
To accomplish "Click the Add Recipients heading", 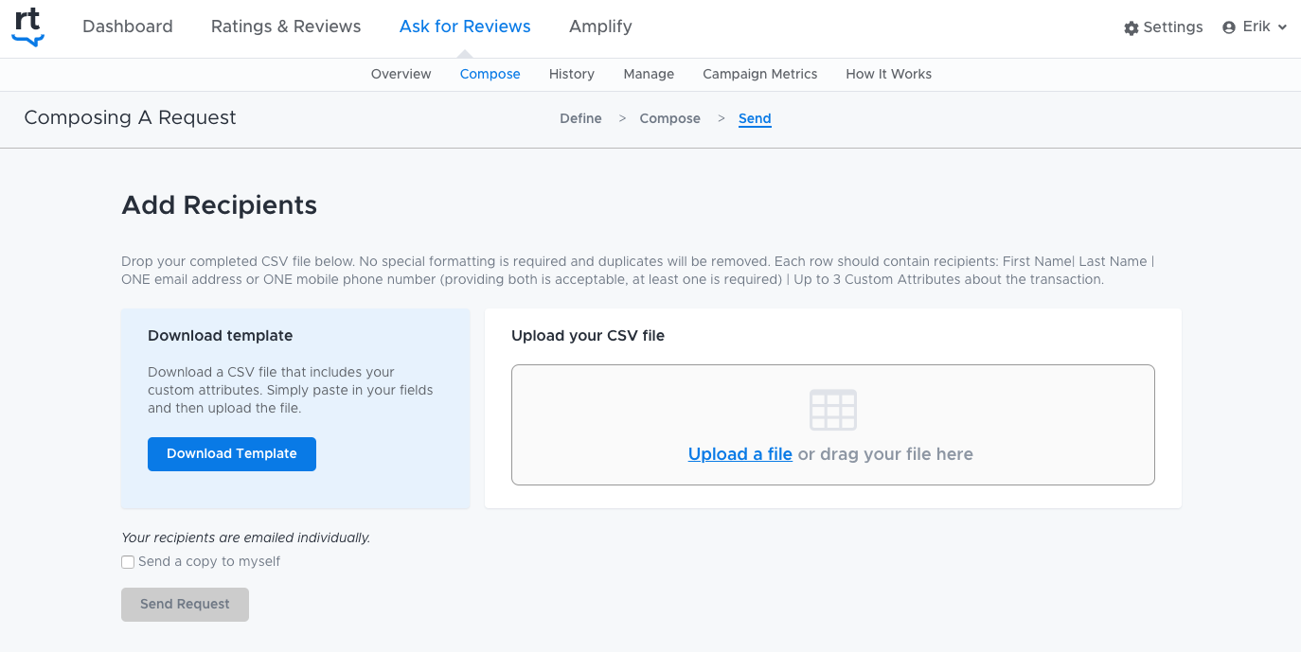I will (220, 205).
